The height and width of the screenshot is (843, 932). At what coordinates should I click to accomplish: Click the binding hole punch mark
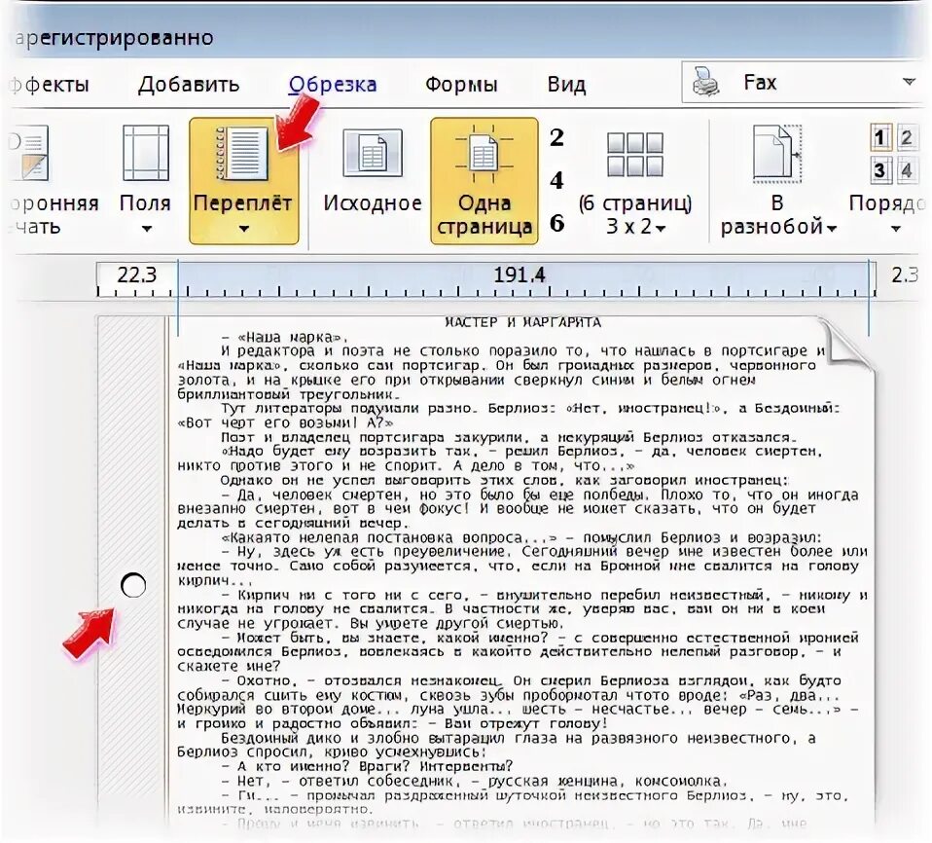click(x=133, y=585)
